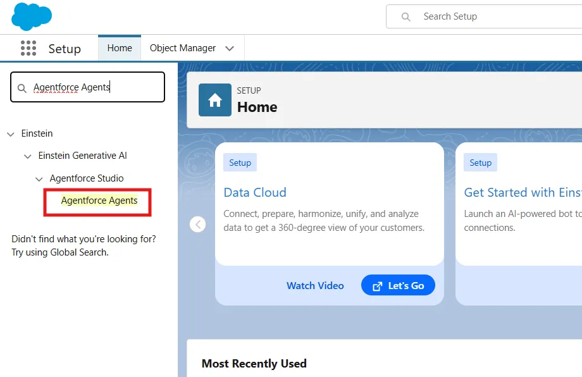Open the Object Manager dropdown chevron
582x377 pixels.
[x=230, y=49]
